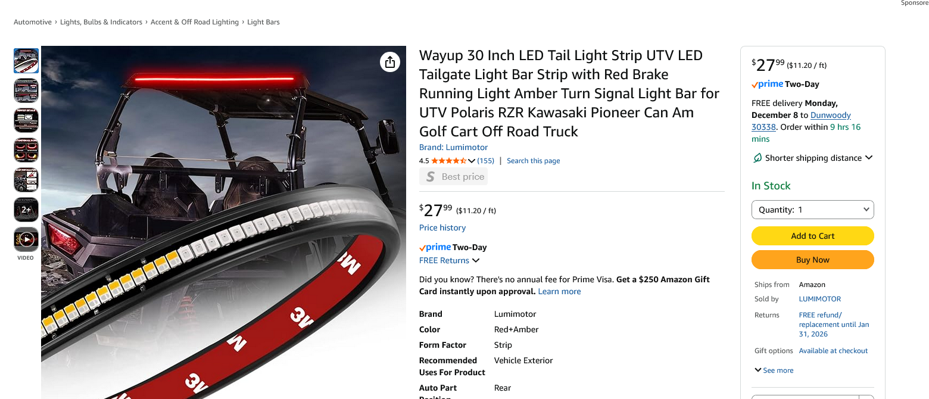Viewport: 929px width, 399px height.
Task: Select the 2+ more images thumbnail
Action: pyautogui.click(x=26, y=210)
